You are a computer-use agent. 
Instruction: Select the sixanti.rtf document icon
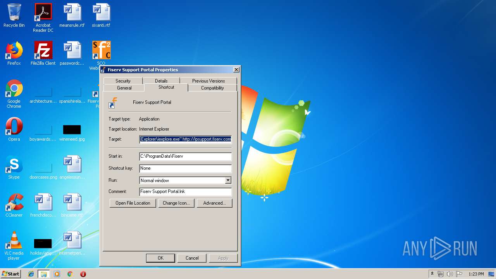tap(101, 15)
